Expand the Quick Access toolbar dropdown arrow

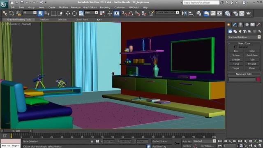46,2
